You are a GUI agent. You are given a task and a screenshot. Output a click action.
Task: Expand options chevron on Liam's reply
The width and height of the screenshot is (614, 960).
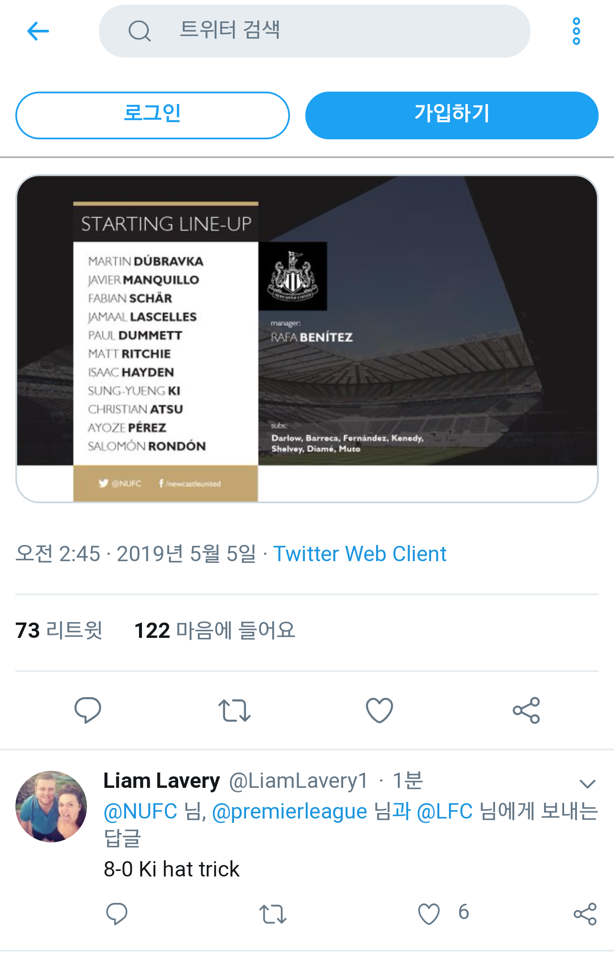coord(587,783)
